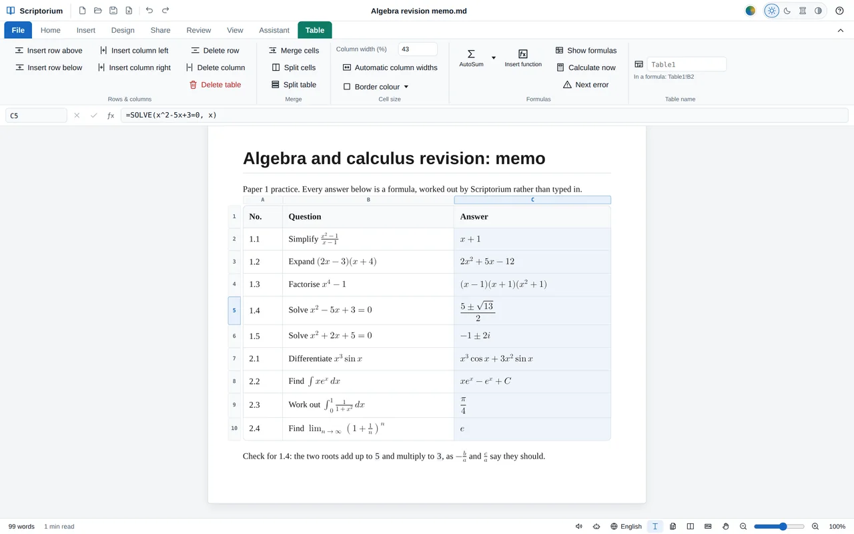Open the Assistant tab

(x=274, y=30)
